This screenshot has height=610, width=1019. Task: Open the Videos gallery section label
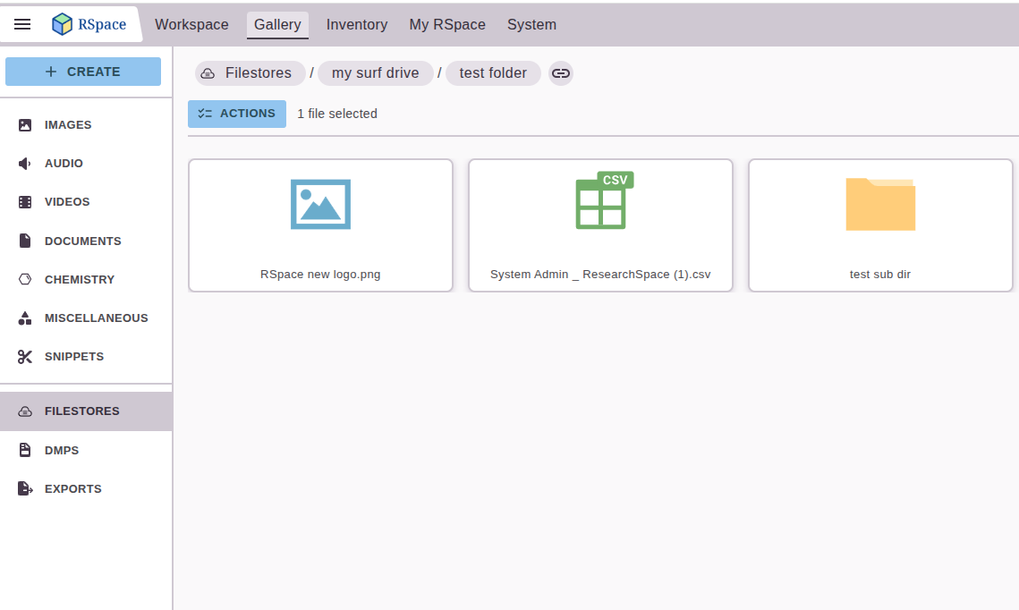pyautogui.click(x=67, y=202)
